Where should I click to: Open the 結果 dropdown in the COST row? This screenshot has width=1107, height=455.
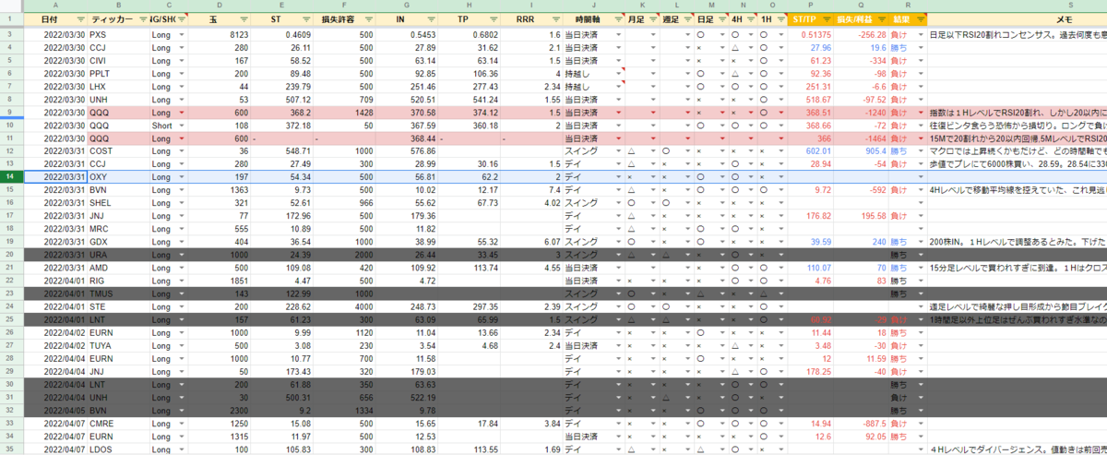pos(920,150)
